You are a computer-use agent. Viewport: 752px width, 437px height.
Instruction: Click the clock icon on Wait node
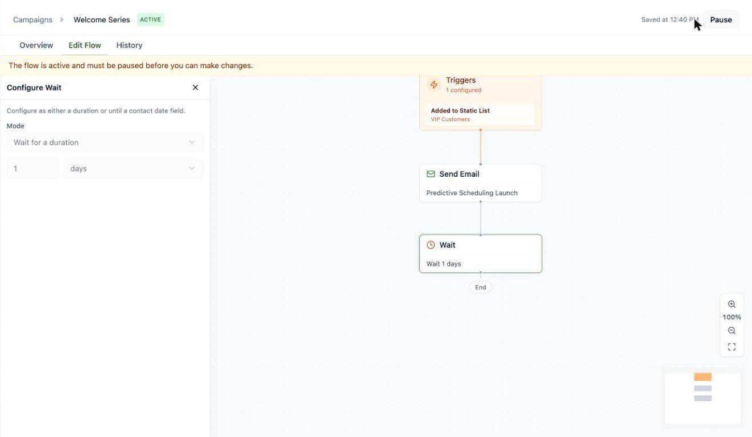[431, 245]
